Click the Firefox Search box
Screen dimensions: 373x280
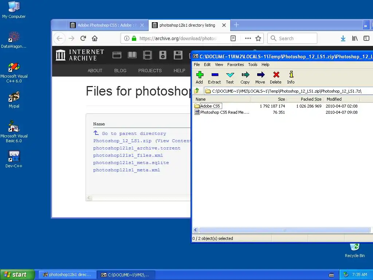point(292,38)
